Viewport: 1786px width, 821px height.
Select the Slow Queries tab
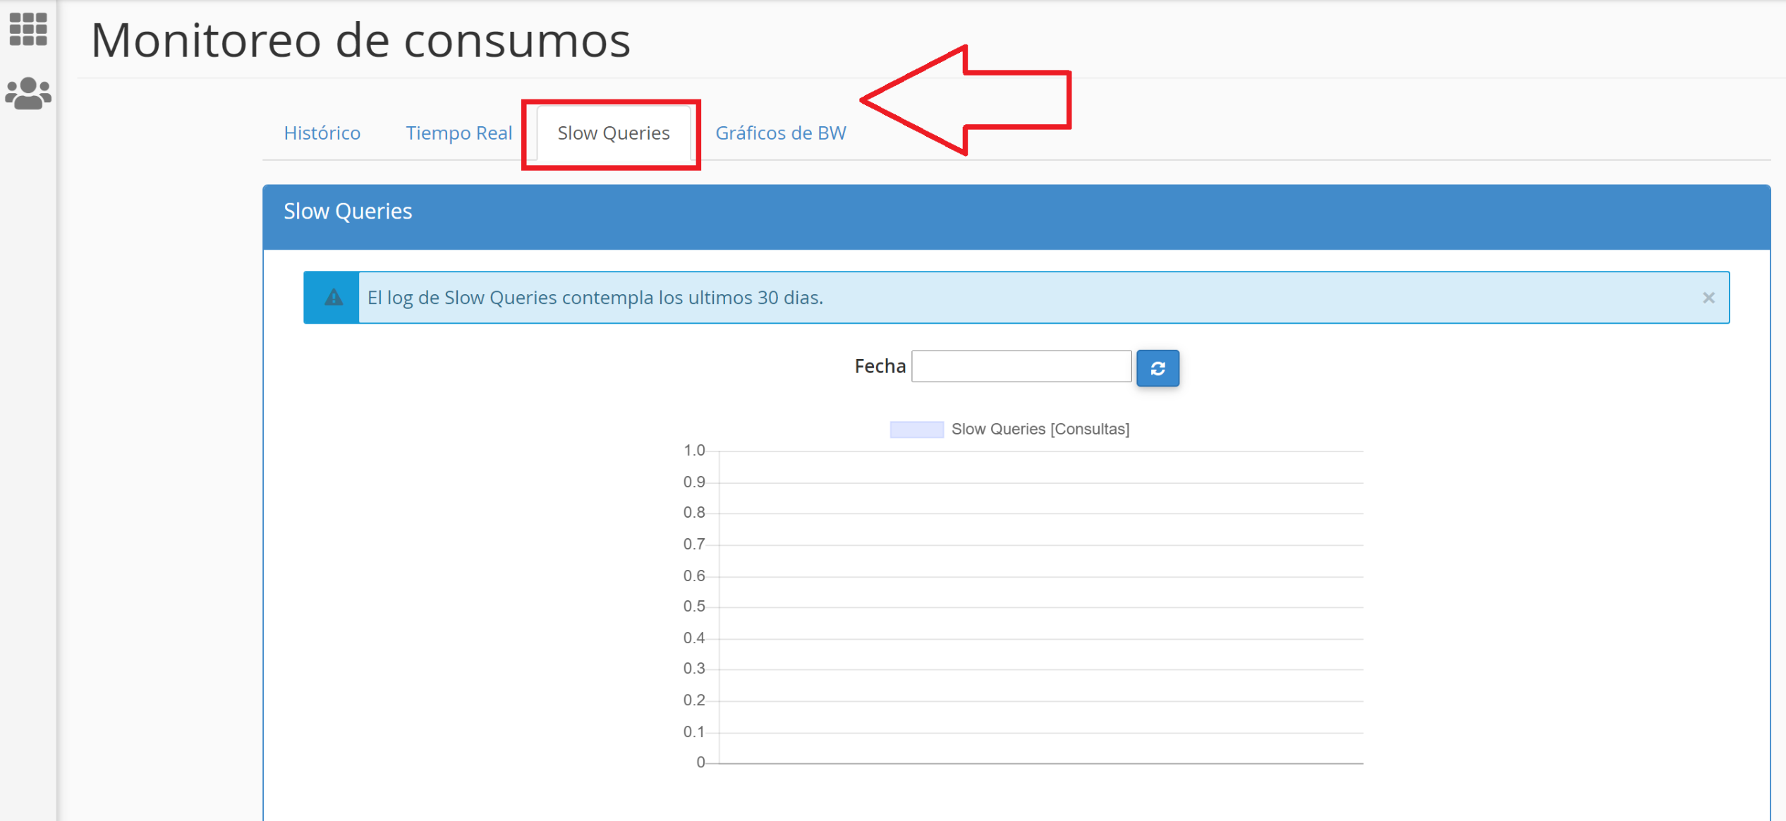(613, 133)
